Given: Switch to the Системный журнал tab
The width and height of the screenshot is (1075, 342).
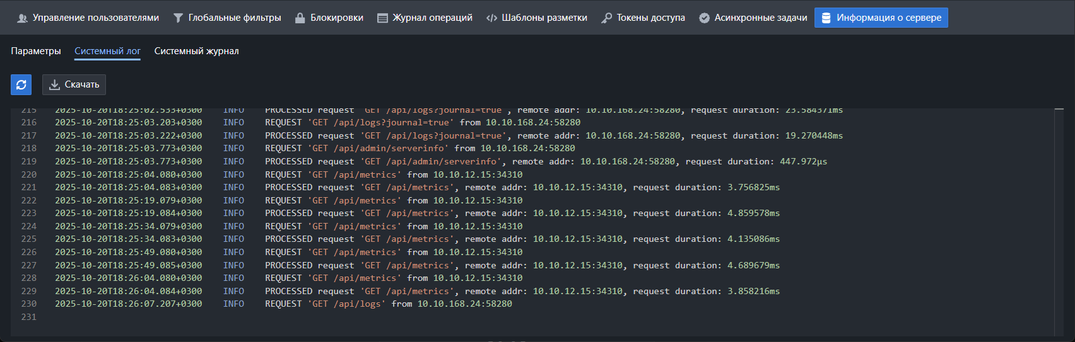Looking at the screenshot, I should [196, 51].
